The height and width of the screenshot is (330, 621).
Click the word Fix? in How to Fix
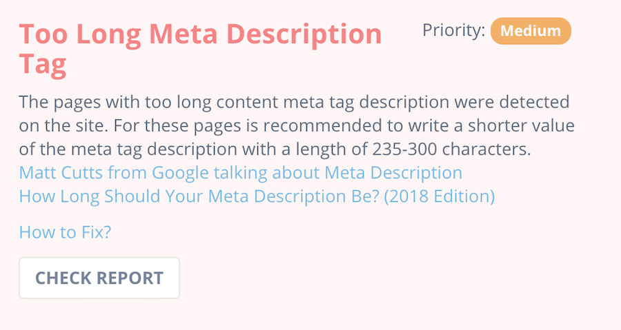tap(96, 232)
